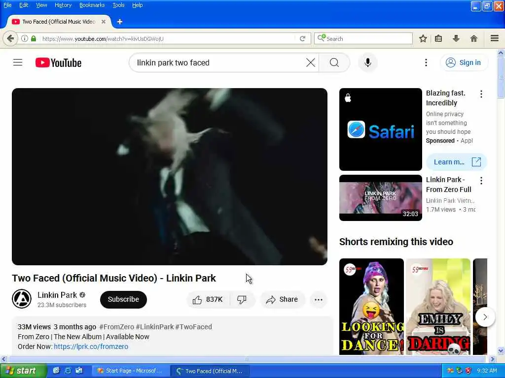Click the 9:32 AM system clock
This screenshot has width=505, height=378.
coord(487,371)
